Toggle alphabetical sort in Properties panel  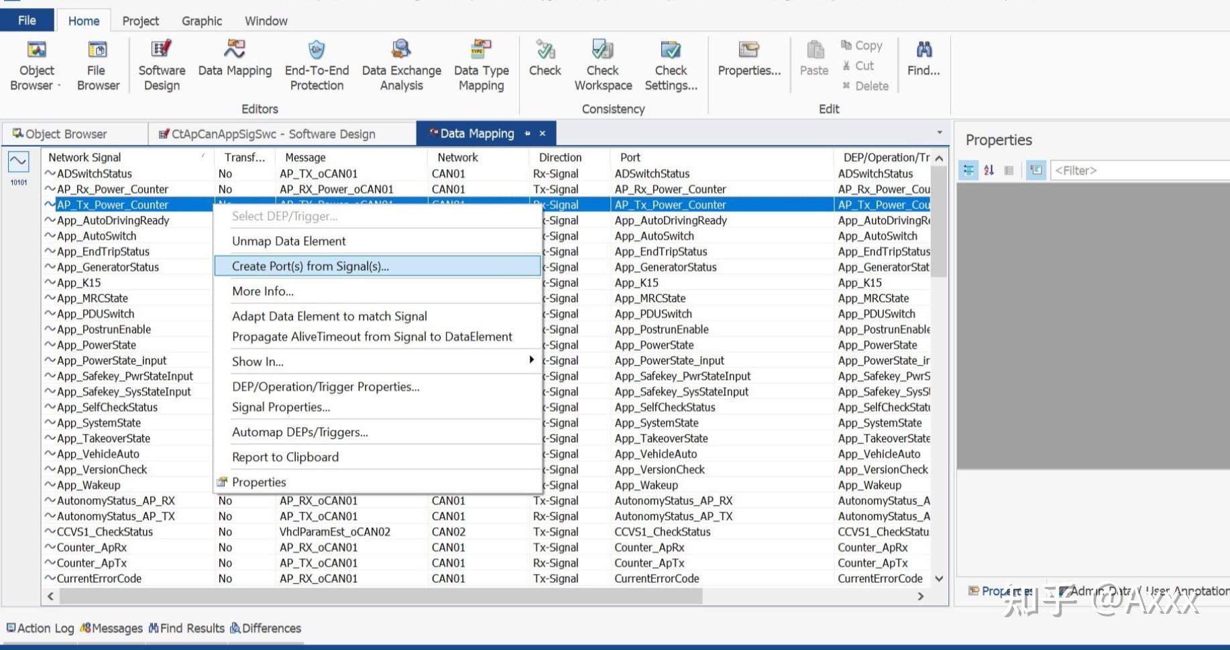click(989, 170)
